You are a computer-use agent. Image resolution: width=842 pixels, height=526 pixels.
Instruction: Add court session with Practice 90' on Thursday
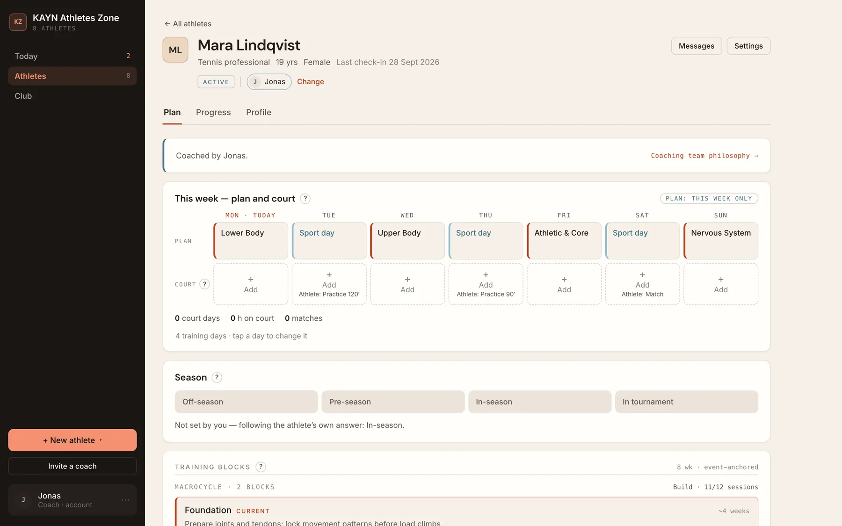pos(486,284)
